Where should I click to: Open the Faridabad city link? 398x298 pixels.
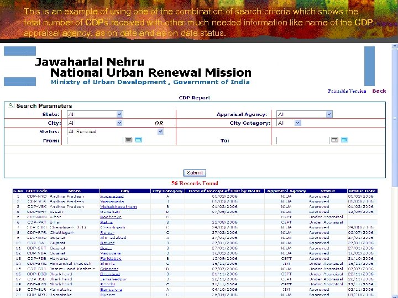pos(111,258)
